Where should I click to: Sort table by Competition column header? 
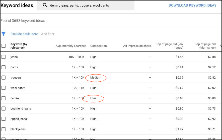[x=98, y=46]
